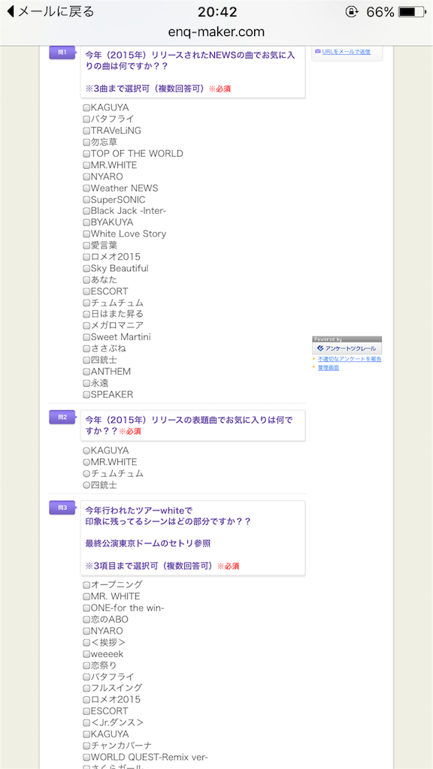The width and height of the screenshot is (433, 769).
Task: Tap the 20:42 clock in status bar
Action: tap(216, 12)
